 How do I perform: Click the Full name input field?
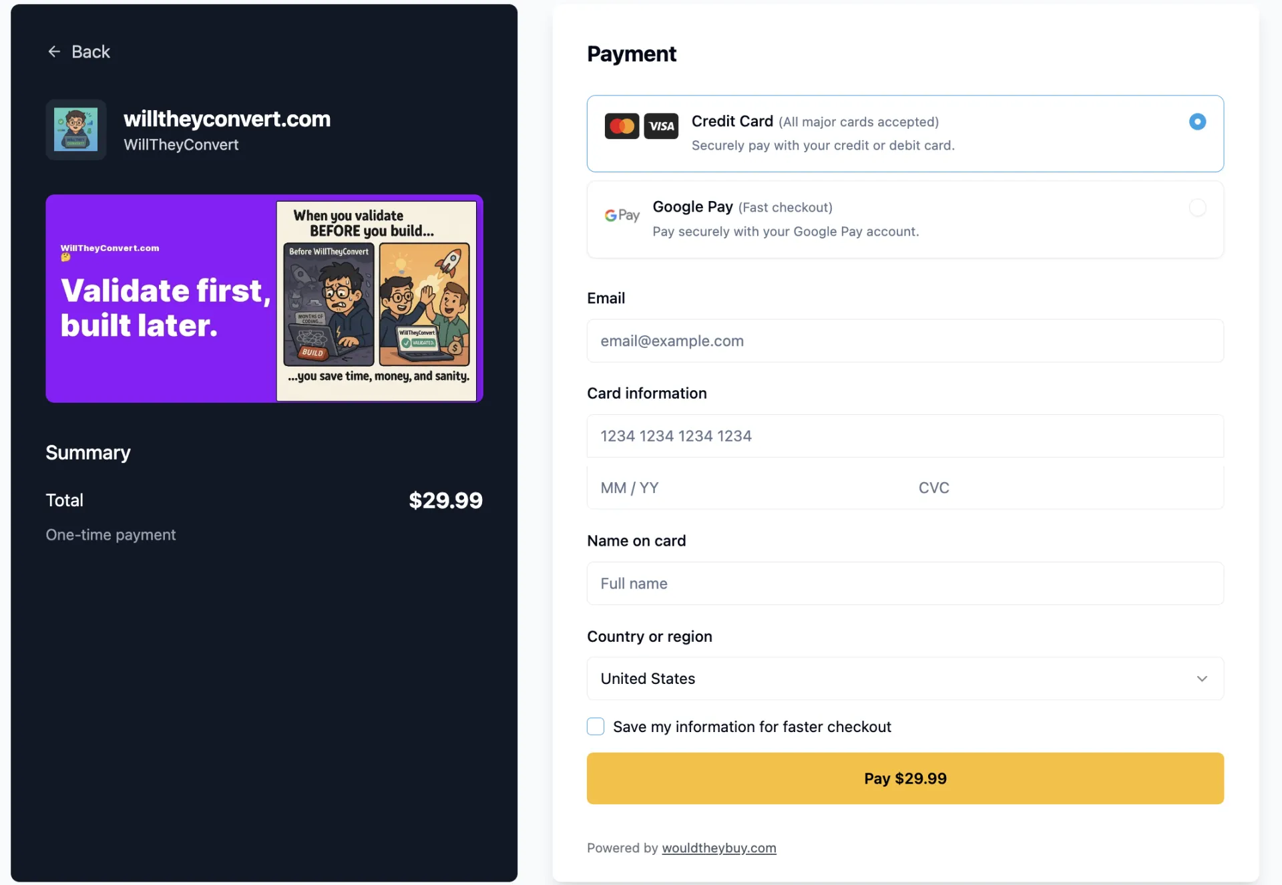pyautogui.click(x=905, y=583)
